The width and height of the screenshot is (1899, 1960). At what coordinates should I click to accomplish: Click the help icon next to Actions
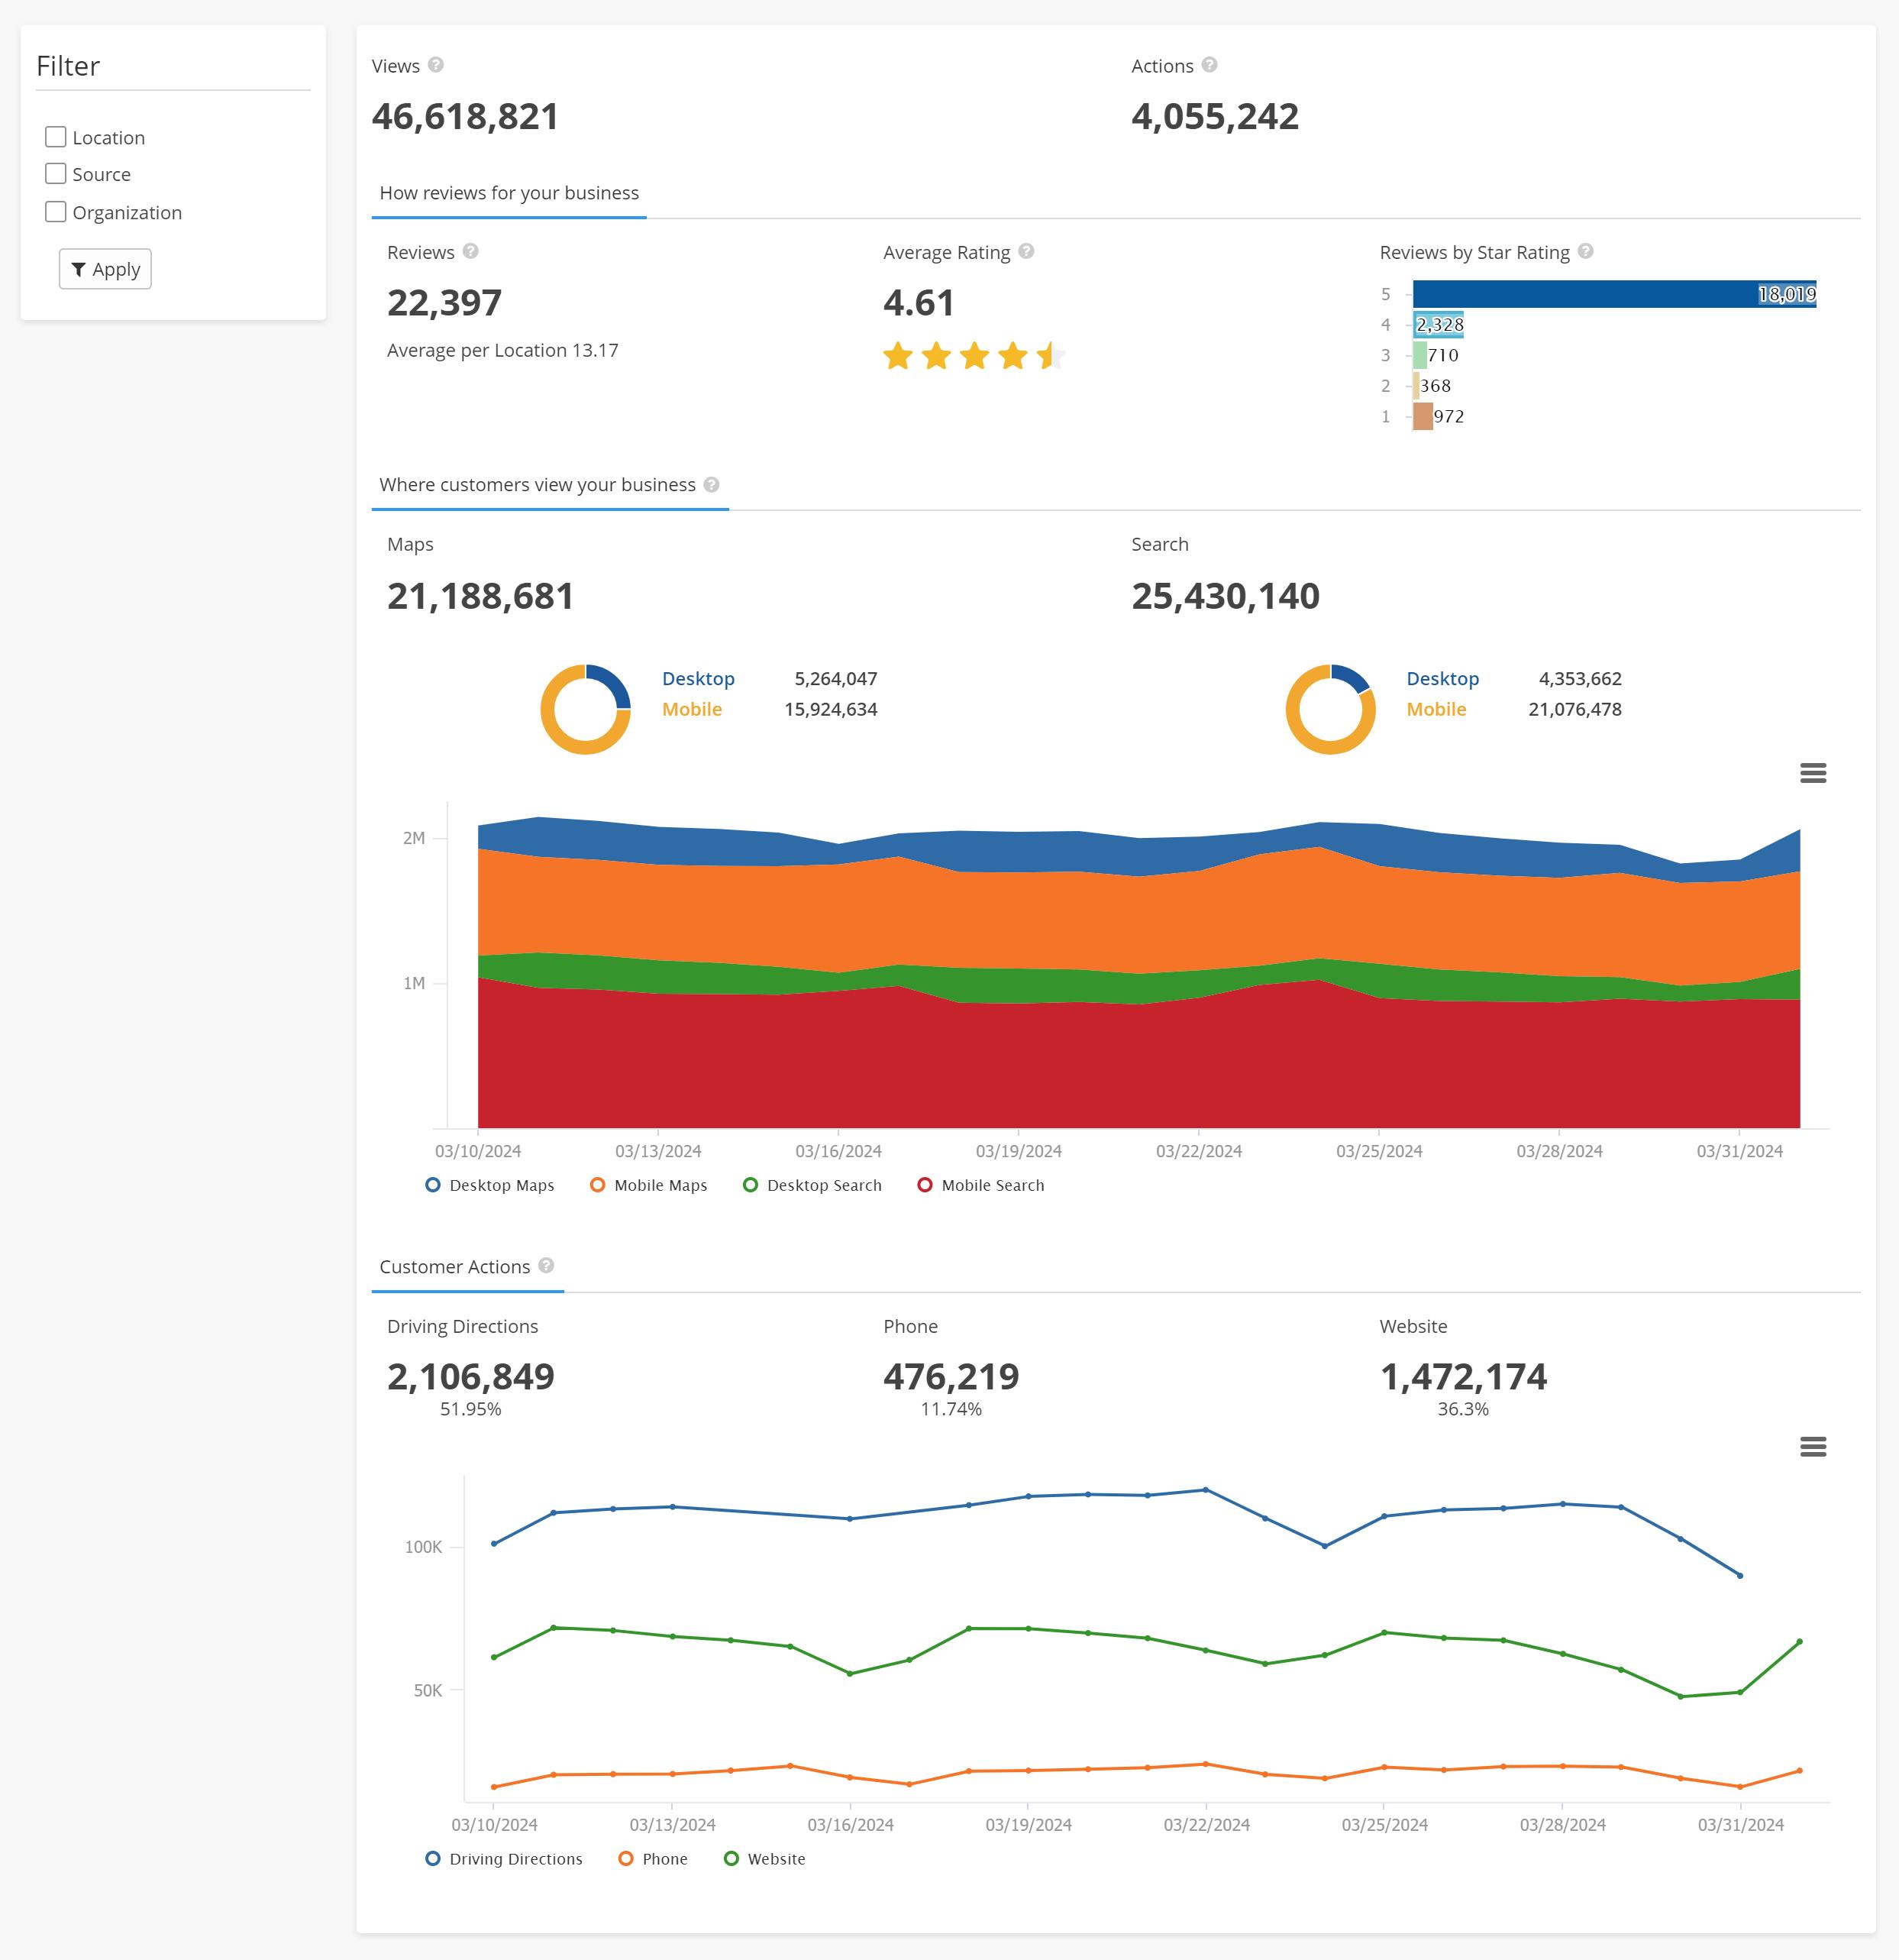click(x=1209, y=65)
